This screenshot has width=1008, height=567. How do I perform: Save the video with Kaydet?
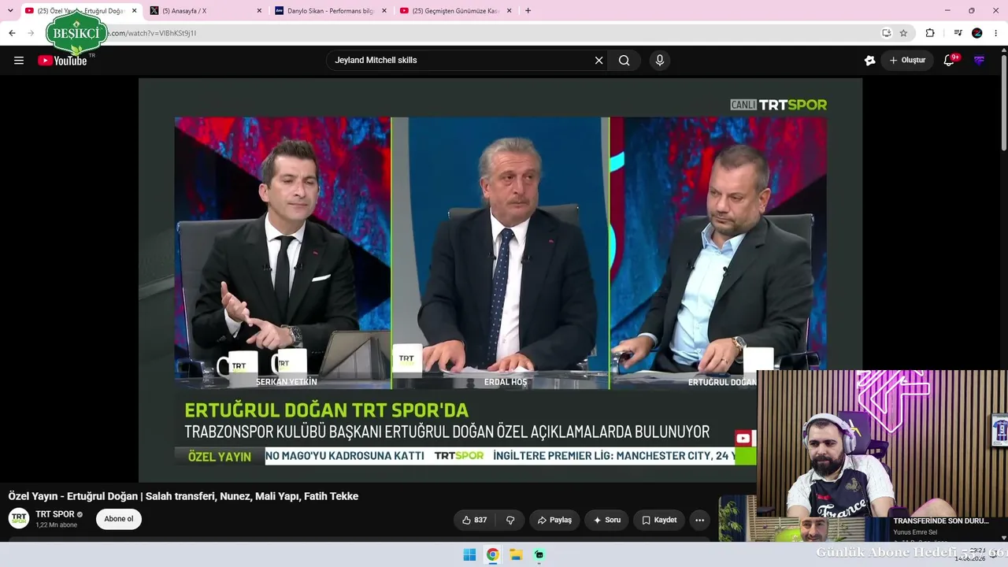[x=659, y=520]
